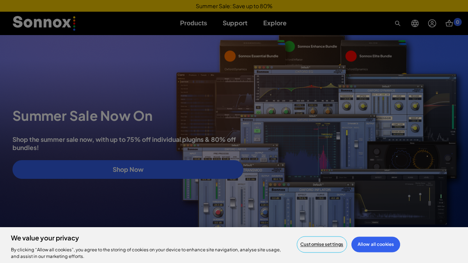
Task: Open the Support menu
Action: coord(235,23)
